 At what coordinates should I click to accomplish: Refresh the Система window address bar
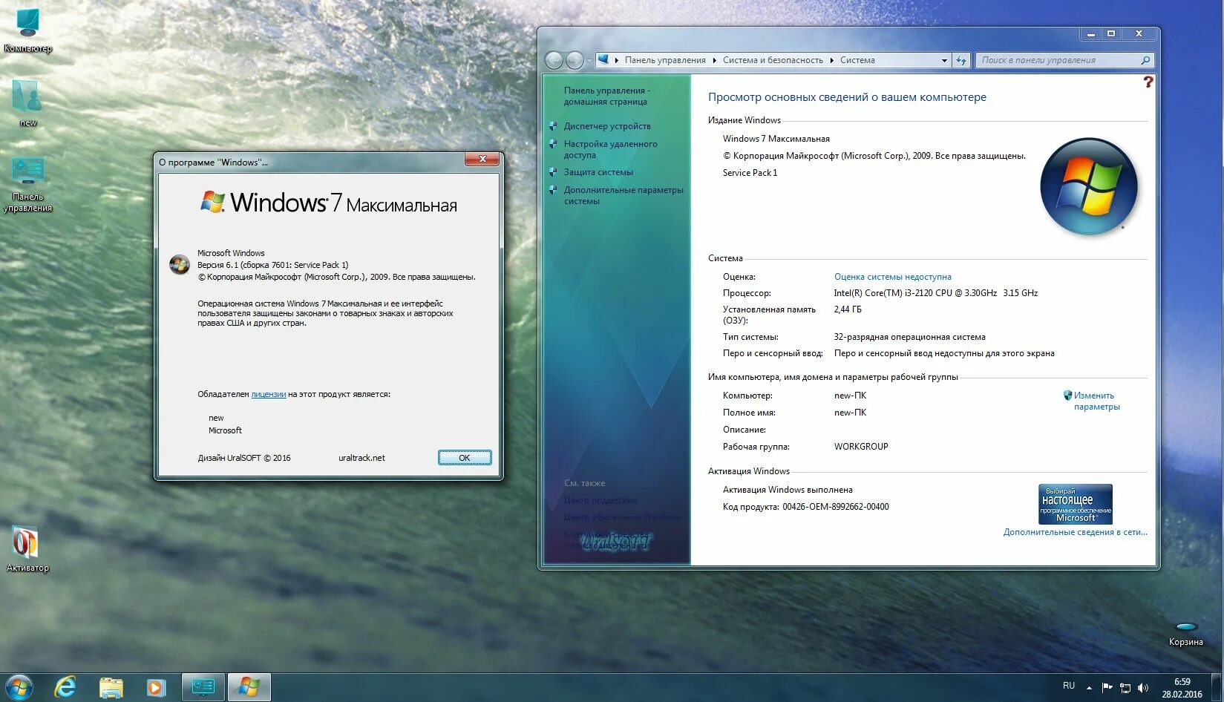961,60
